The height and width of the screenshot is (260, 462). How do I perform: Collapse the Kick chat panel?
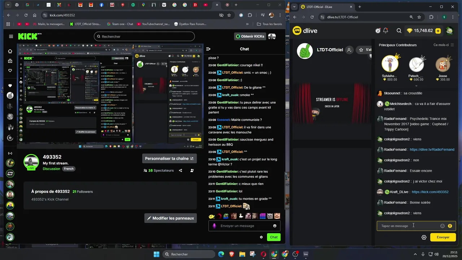[208, 49]
